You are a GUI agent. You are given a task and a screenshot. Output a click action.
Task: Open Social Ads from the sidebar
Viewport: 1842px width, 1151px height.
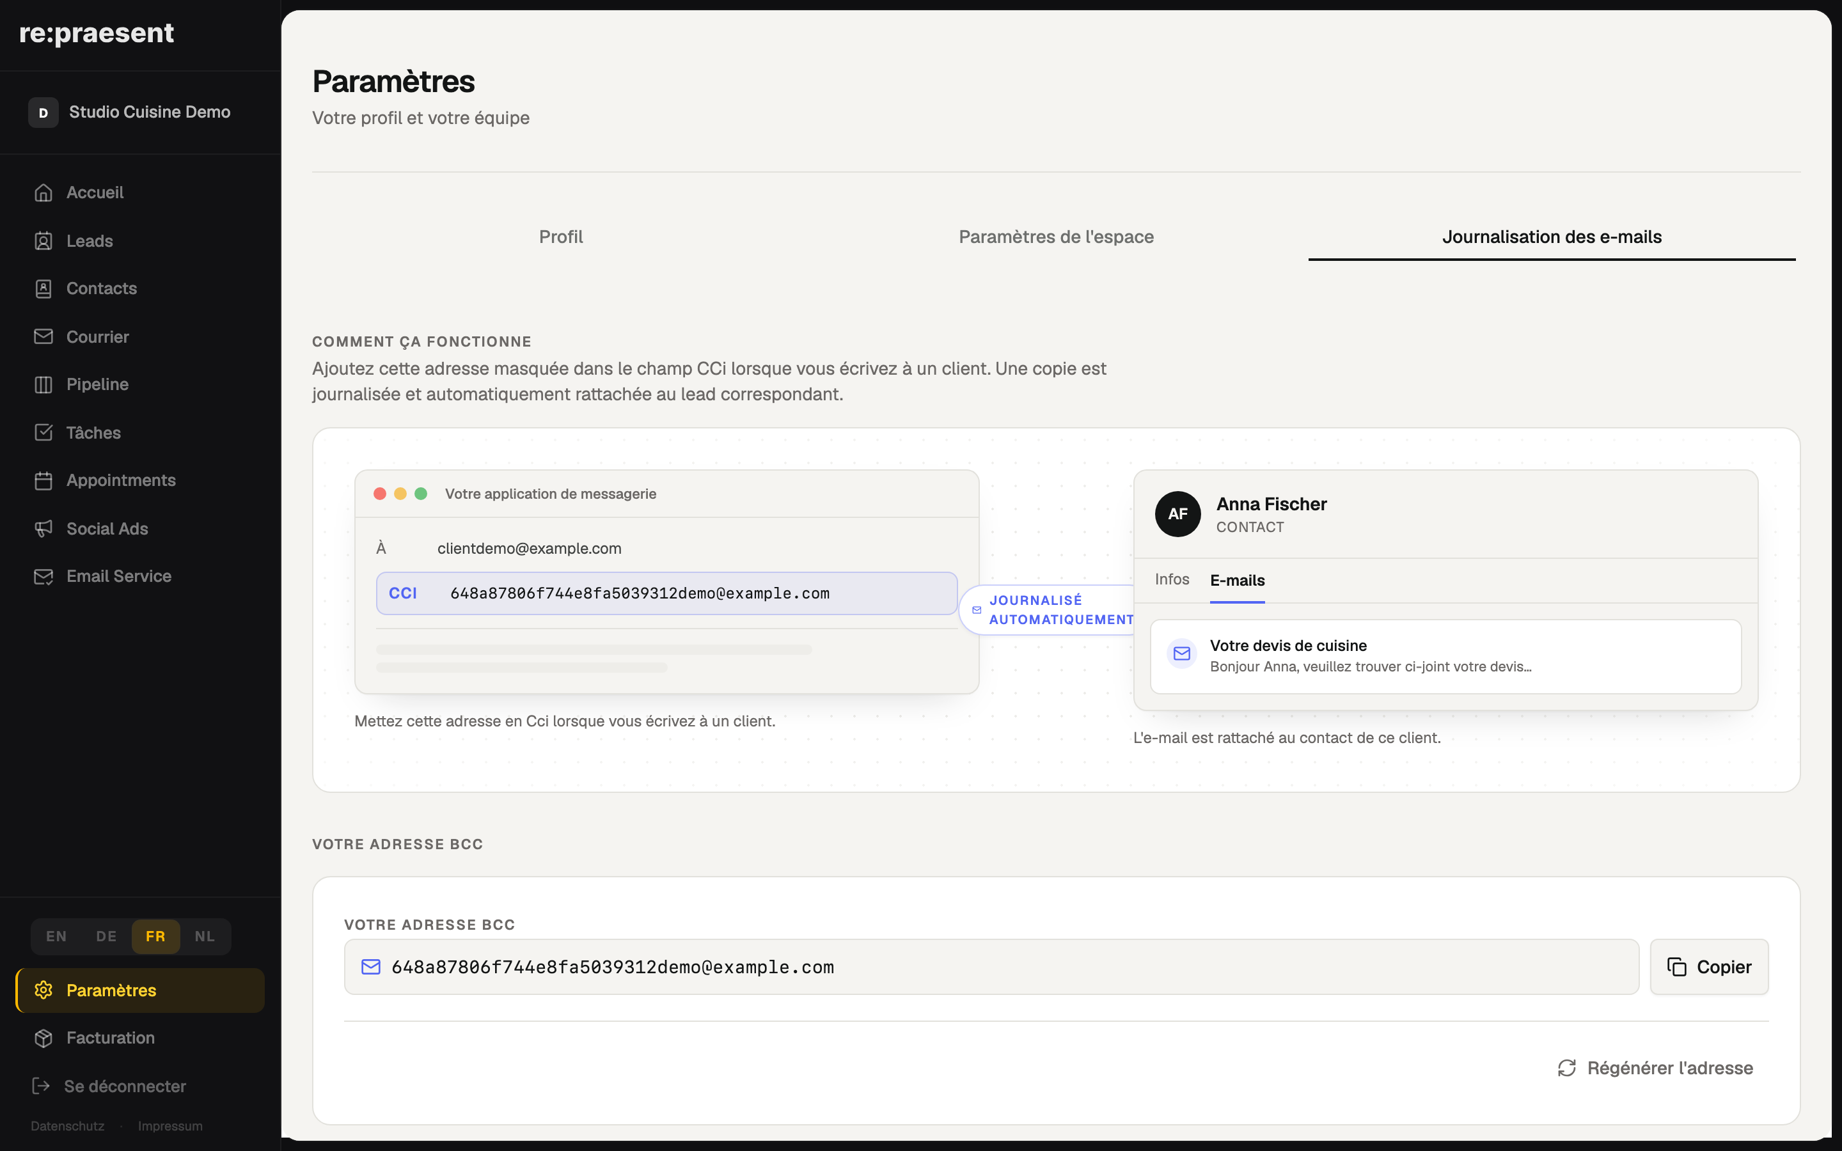click(140, 528)
